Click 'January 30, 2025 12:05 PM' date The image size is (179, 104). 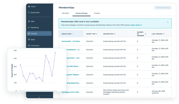coord(158,92)
